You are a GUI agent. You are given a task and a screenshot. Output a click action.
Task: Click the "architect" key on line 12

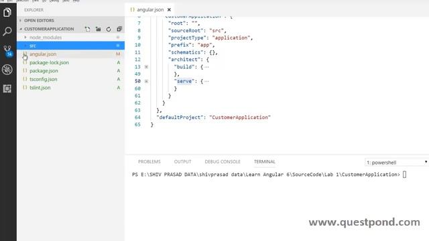click(x=184, y=60)
